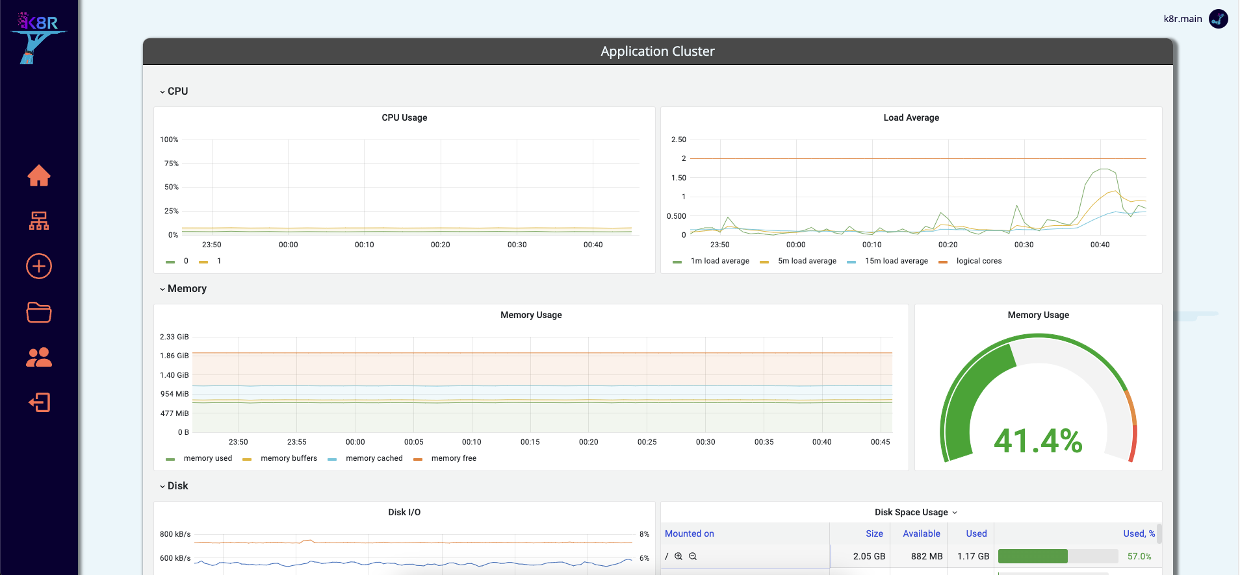Click zoom-out magnifier in root mount row
The width and height of the screenshot is (1240, 575).
pos(693,556)
